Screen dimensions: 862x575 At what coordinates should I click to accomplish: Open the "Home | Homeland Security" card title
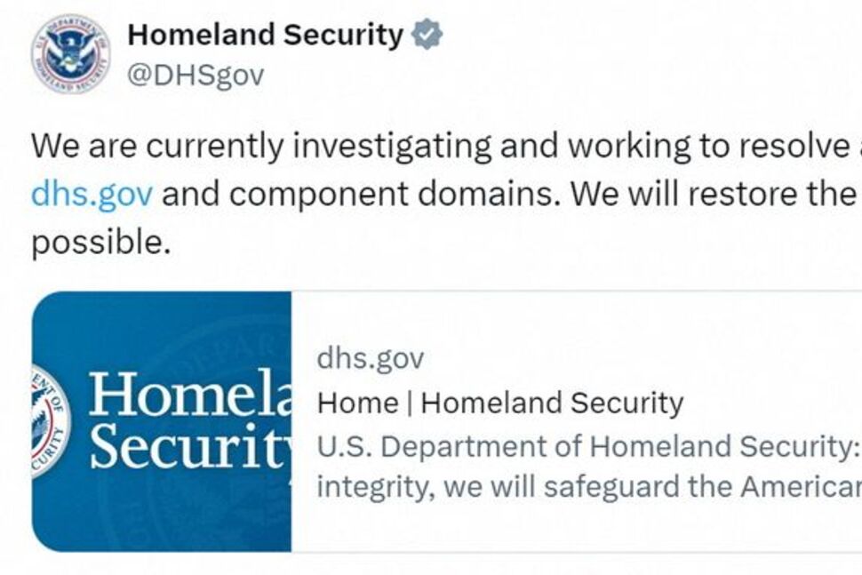[500, 403]
